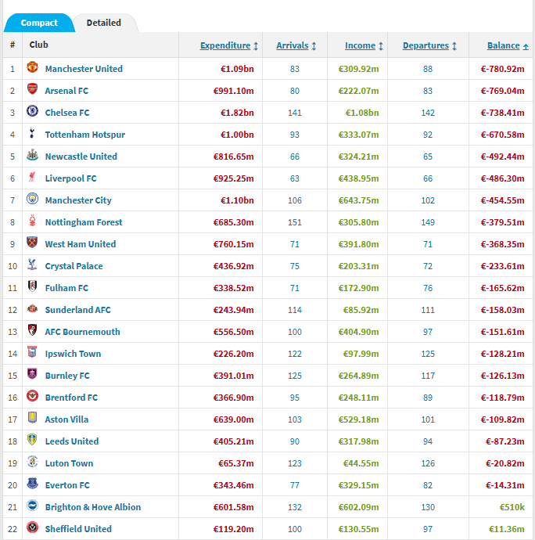The width and height of the screenshot is (535, 540).
Task: Click Luton Town's expenditure €65.37m
Action: (x=236, y=463)
